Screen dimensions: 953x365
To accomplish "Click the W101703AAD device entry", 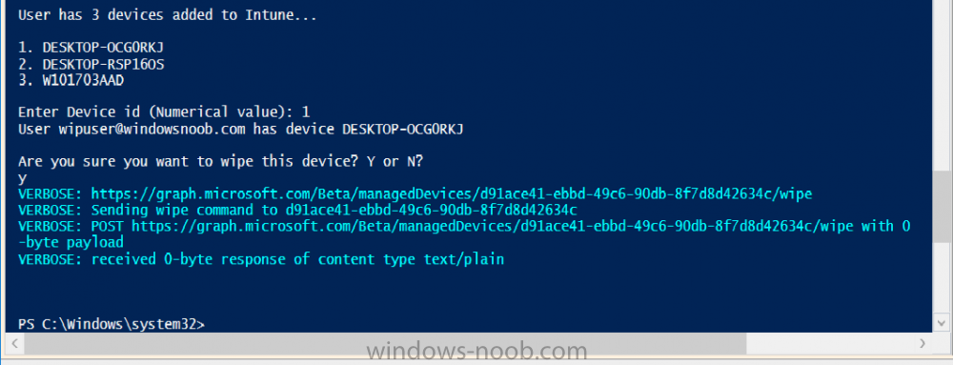I will (83, 79).
